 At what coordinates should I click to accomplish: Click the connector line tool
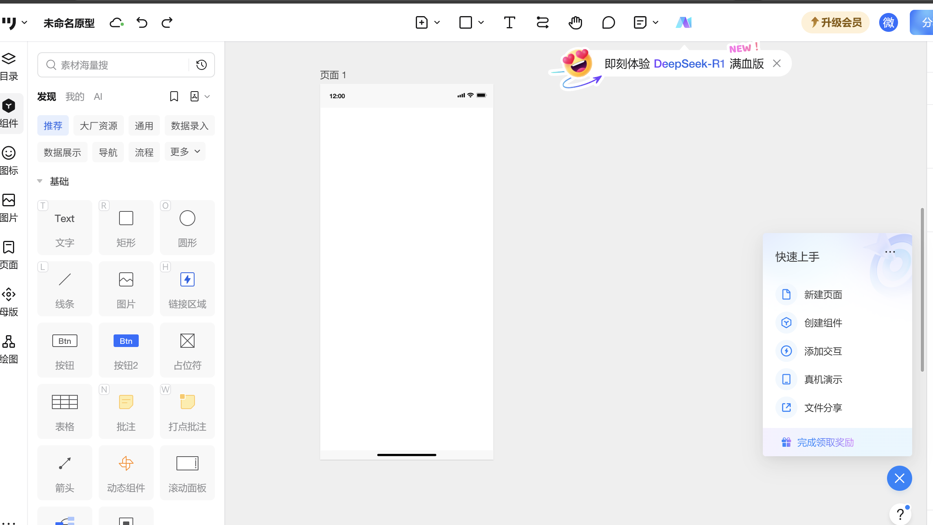coord(542,23)
